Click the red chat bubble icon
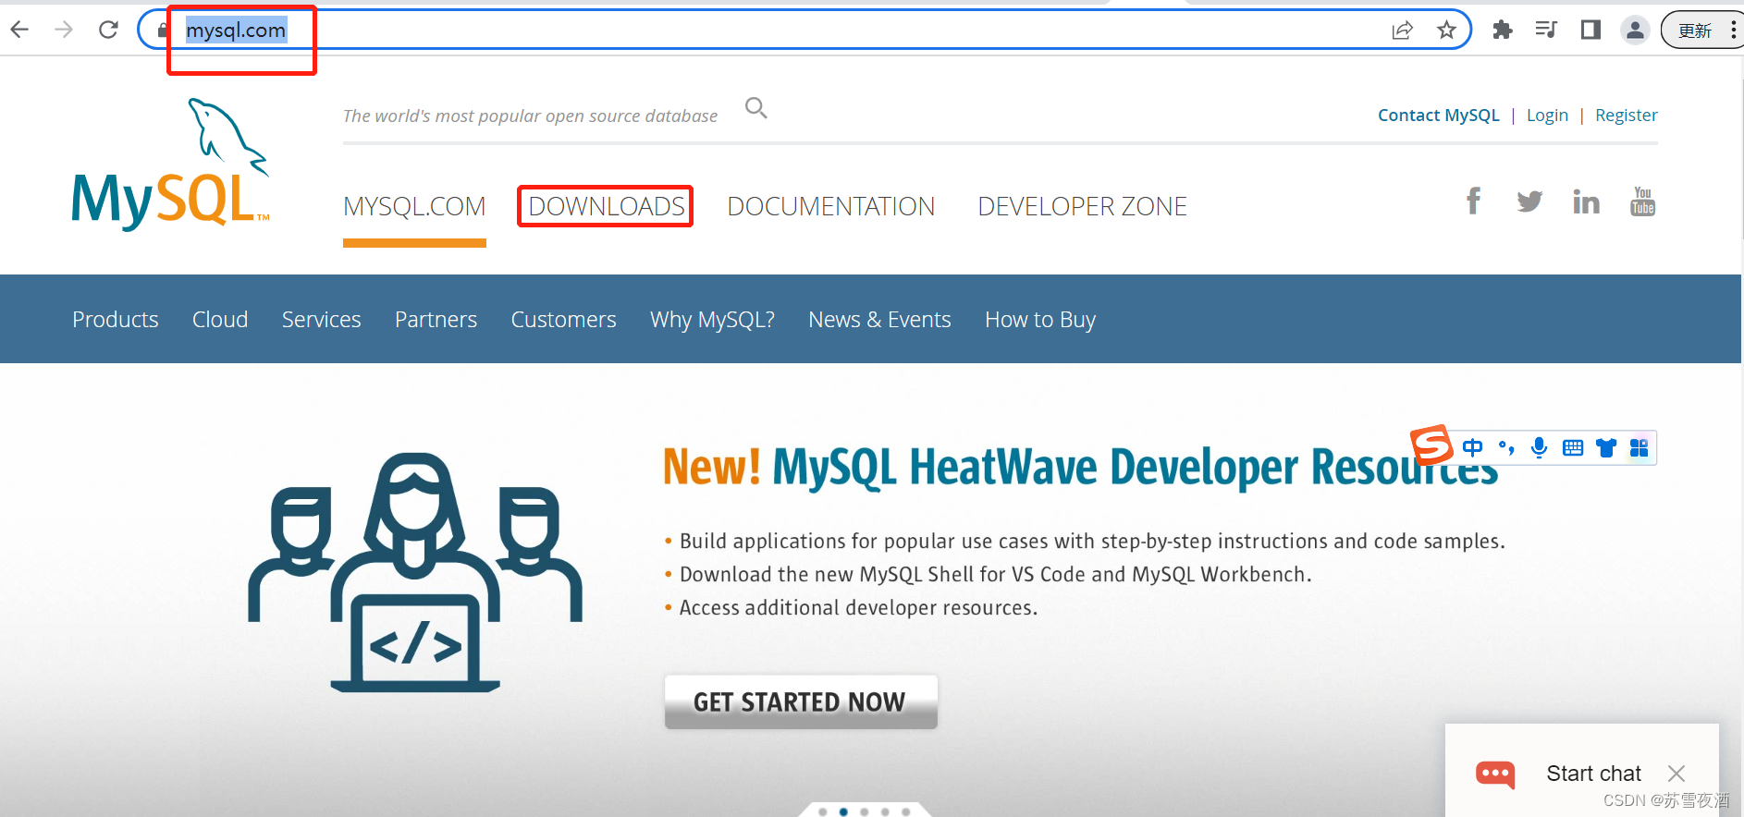Screen dimensions: 1744x817 tap(1495, 774)
